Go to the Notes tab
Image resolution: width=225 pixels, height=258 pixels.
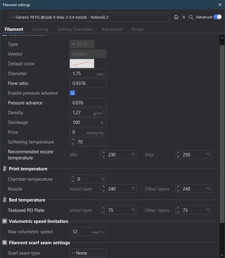(x=137, y=29)
